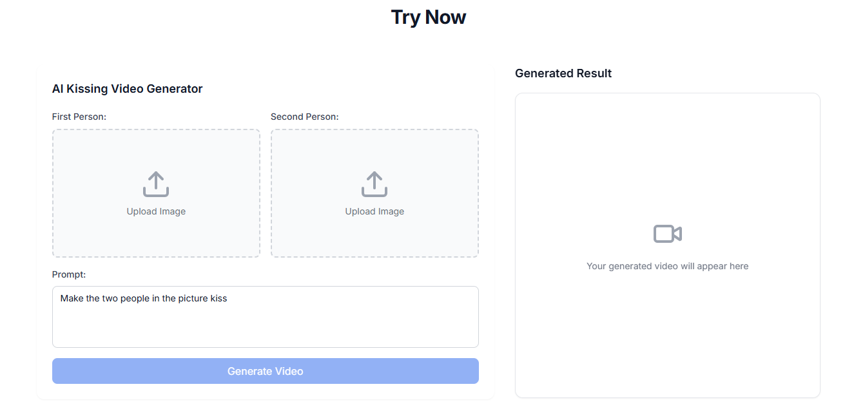Click the 'Prompt:' label
Image resolution: width=845 pixels, height=418 pixels.
pyautogui.click(x=69, y=274)
